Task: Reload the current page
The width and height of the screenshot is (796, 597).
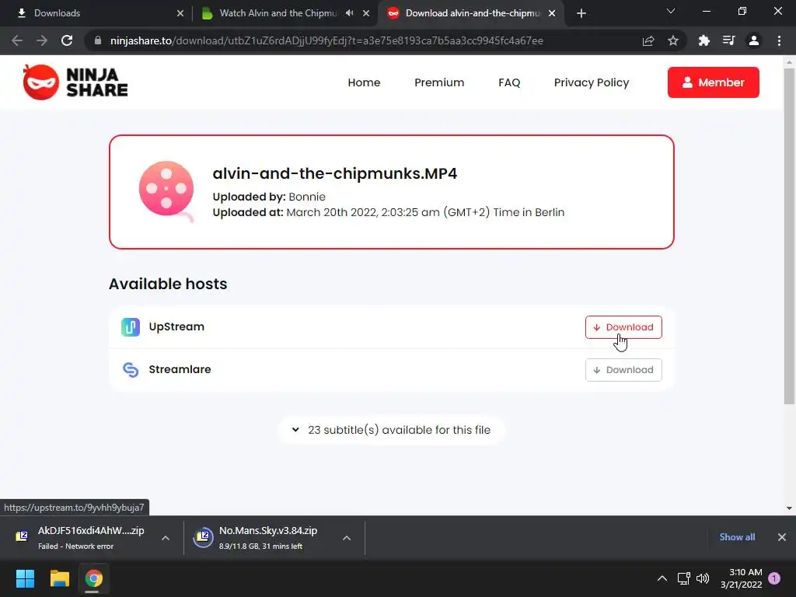Action: click(67, 40)
